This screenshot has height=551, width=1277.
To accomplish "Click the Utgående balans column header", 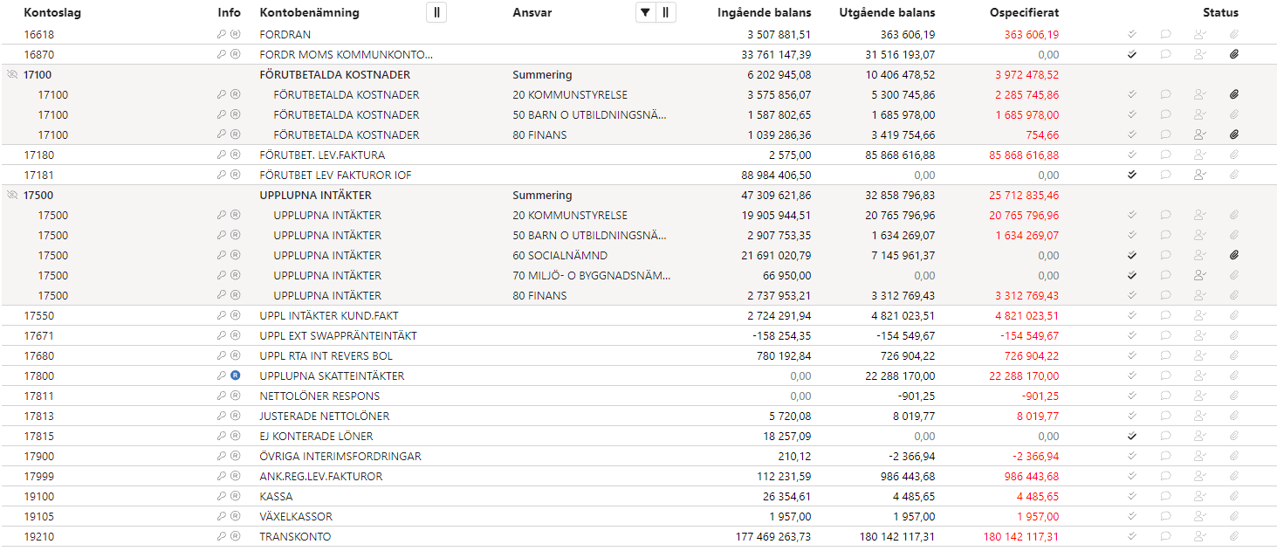I will [887, 13].
